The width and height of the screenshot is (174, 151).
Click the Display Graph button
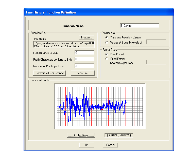point(81,135)
